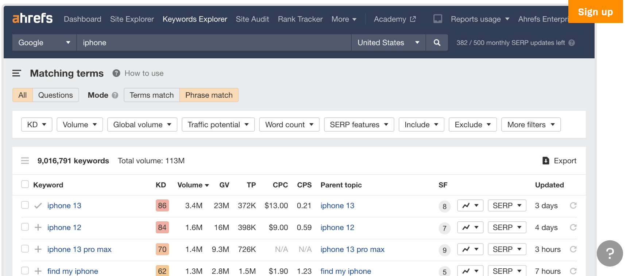Click list icon beside keywords count
Screen dimensions: 634x276
click(x=25, y=161)
